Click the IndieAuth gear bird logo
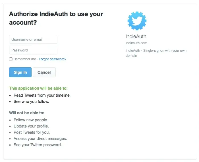This screenshot has width=199, height=162. click(x=137, y=21)
